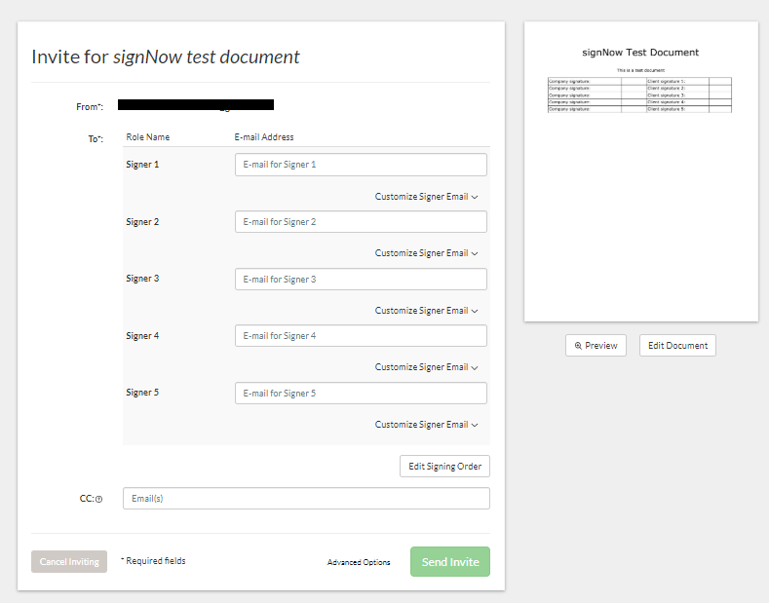This screenshot has height=603, width=769.
Task: Click the Signer 1 role name
Action: [142, 165]
